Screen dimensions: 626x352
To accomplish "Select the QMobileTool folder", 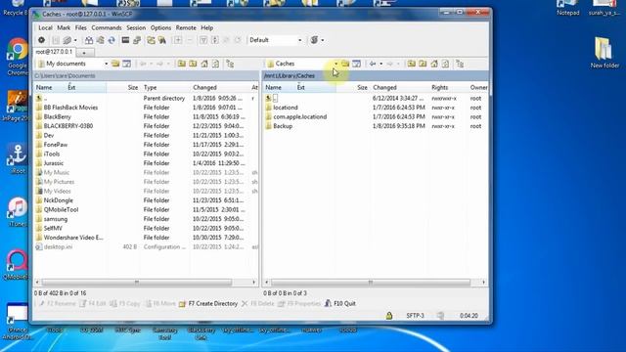I will tap(61, 209).
